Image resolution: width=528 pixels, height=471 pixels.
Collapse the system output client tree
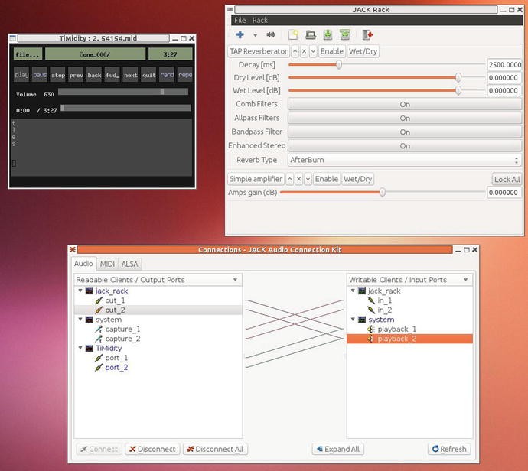coord(80,320)
